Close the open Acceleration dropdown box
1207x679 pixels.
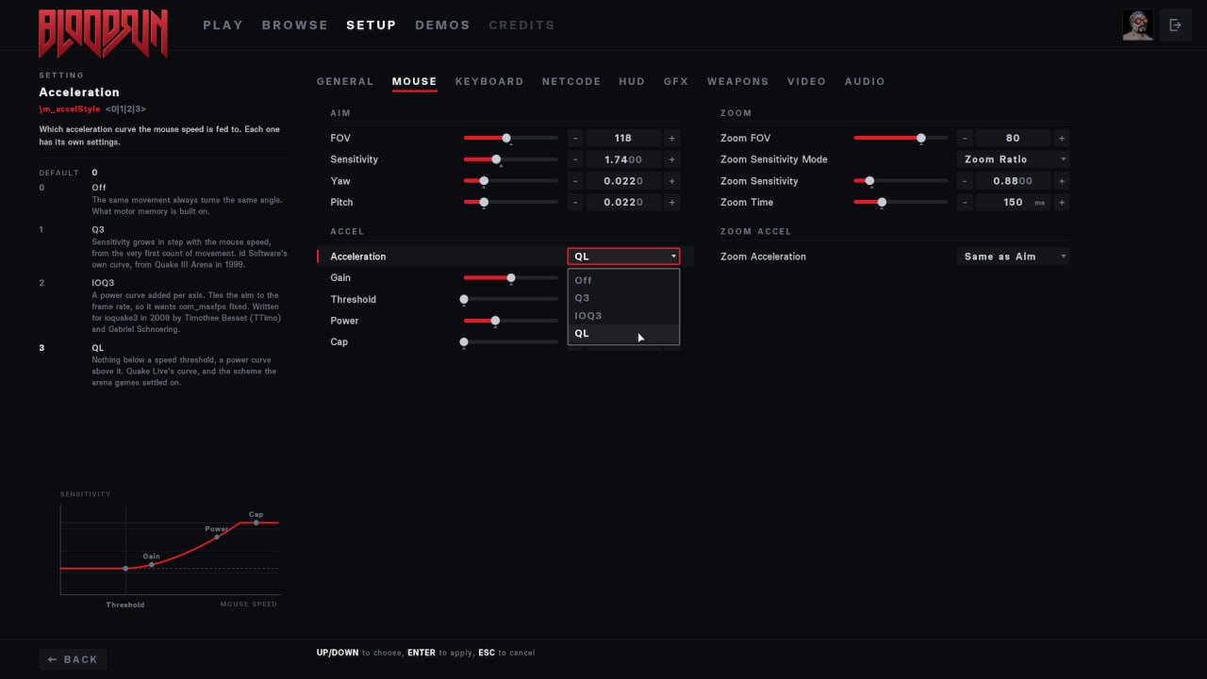[623, 257]
